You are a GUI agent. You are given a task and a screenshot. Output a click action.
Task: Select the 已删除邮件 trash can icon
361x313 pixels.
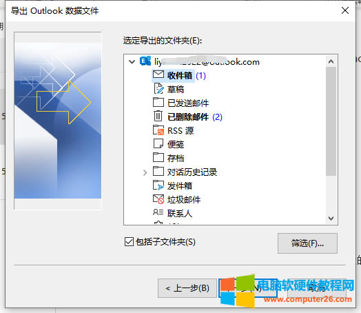click(158, 116)
